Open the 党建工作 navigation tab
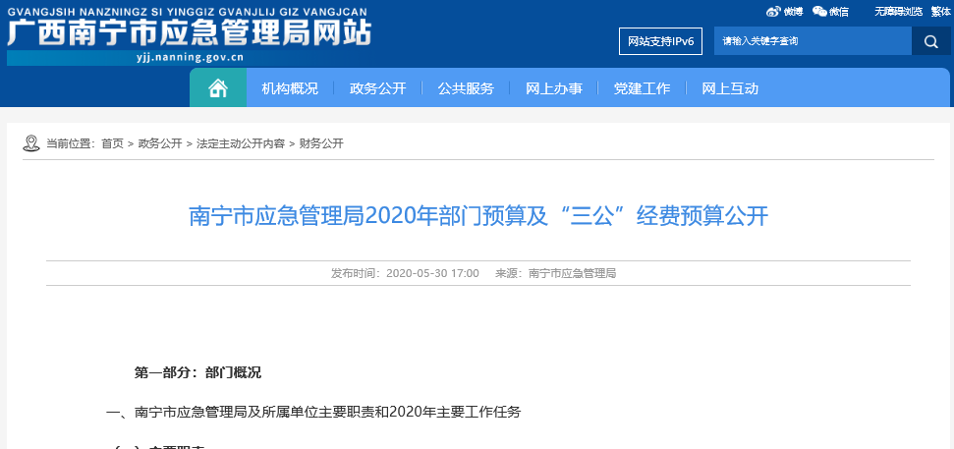The width and height of the screenshot is (954, 449). (x=642, y=88)
